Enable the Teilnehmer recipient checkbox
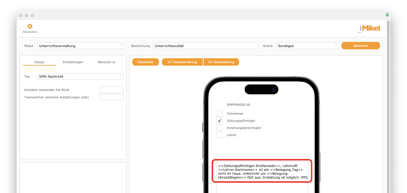The width and height of the screenshot is (407, 193). pos(220,113)
